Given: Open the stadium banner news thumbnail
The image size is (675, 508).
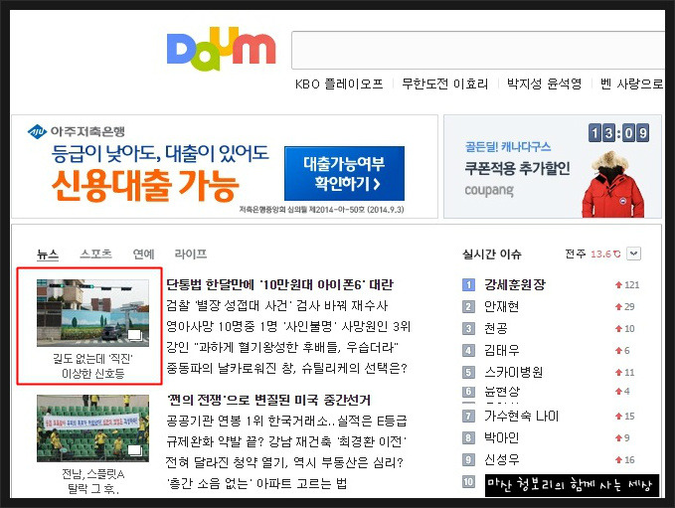Looking at the screenshot, I should [x=93, y=428].
